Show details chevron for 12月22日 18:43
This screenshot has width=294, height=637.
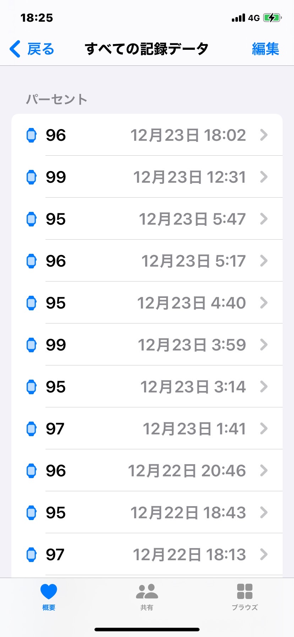pos(264,513)
